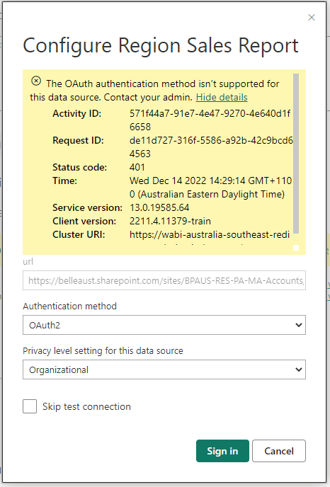This screenshot has width=330, height=487.
Task: Click the Time value Wed Dec 14 2022
Action: (x=211, y=188)
